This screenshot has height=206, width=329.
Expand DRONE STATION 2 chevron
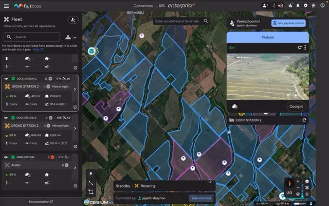(75, 89)
